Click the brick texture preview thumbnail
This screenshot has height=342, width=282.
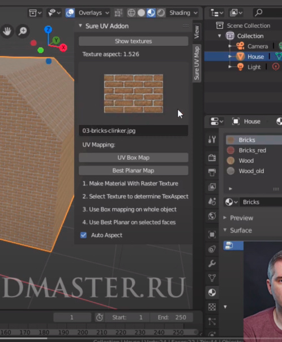(x=134, y=94)
